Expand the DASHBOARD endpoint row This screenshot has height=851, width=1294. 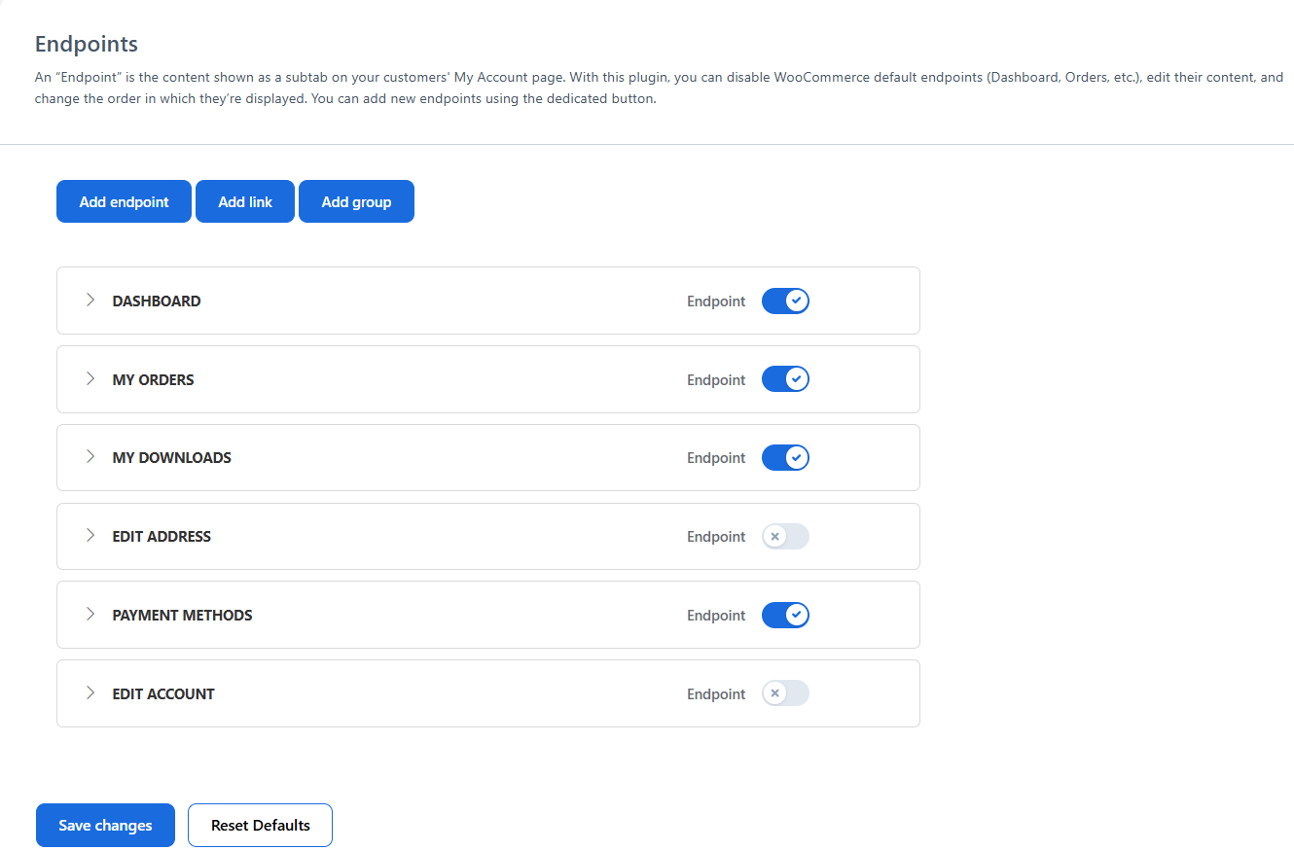click(90, 301)
